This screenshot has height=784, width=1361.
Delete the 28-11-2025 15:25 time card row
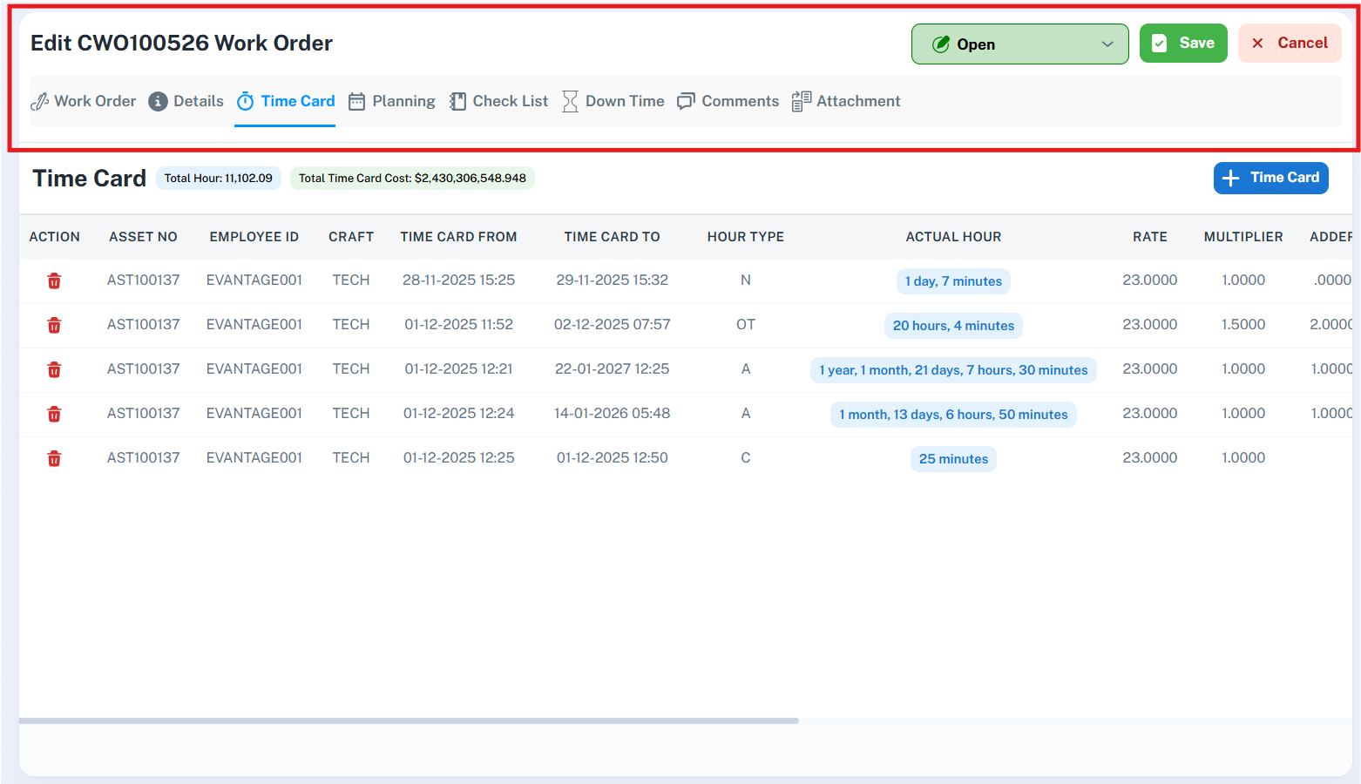click(54, 280)
